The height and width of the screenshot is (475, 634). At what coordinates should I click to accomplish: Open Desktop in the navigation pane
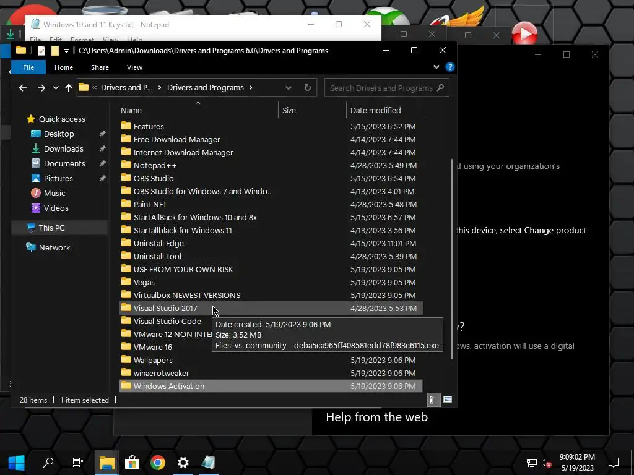pyautogui.click(x=59, y=134)
